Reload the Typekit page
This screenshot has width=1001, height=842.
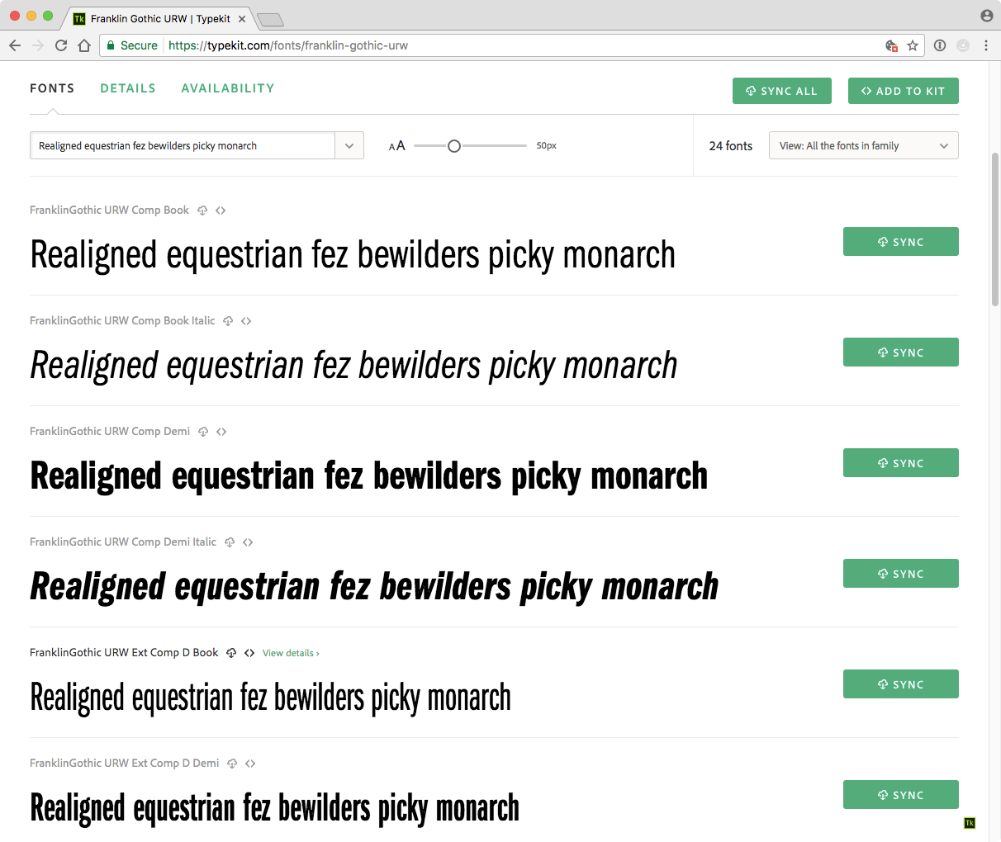pos(61,45)
